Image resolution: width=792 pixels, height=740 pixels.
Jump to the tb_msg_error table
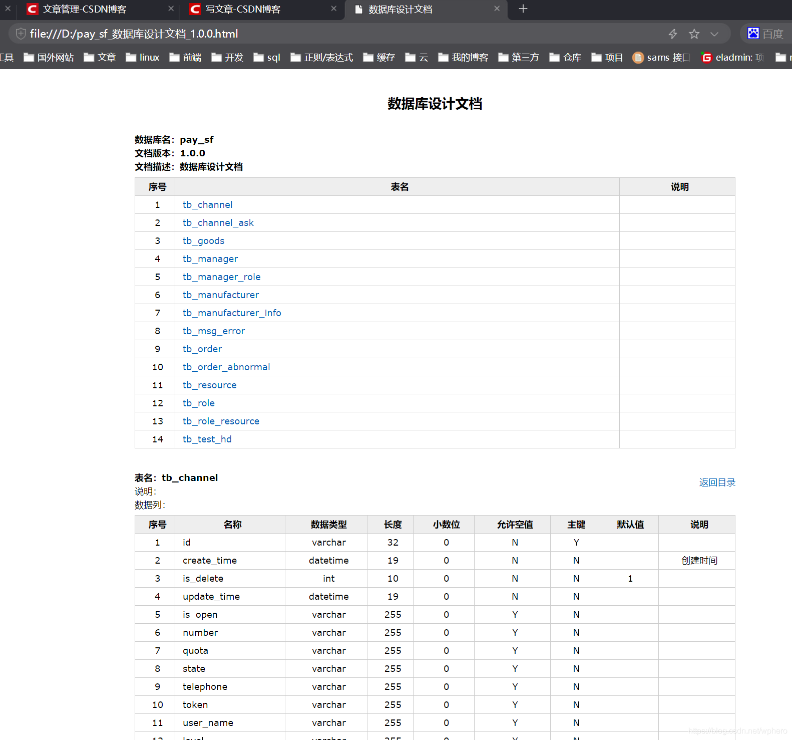214,331
